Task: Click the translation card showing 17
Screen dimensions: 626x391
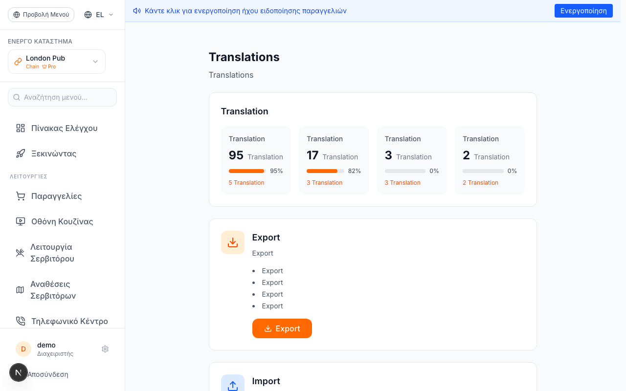Action: [x=334, y=160]
